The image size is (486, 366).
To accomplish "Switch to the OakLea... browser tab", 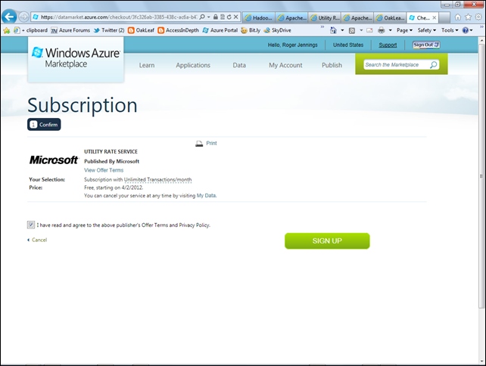I will [391, 18].
